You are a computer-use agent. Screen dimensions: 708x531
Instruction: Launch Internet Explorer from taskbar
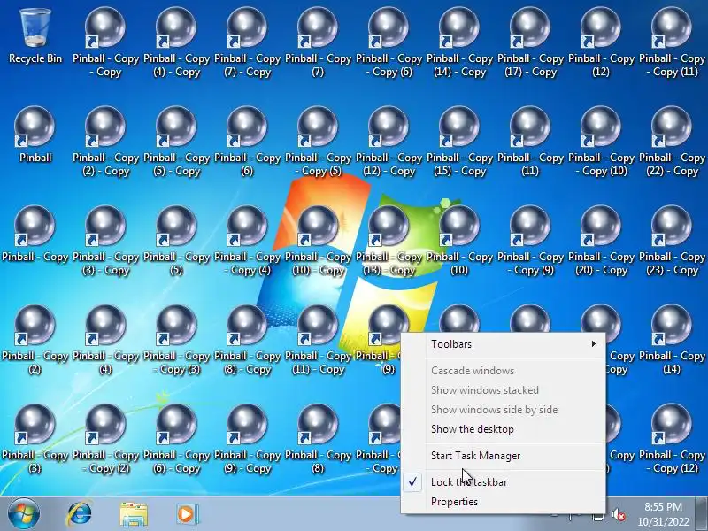79,514
